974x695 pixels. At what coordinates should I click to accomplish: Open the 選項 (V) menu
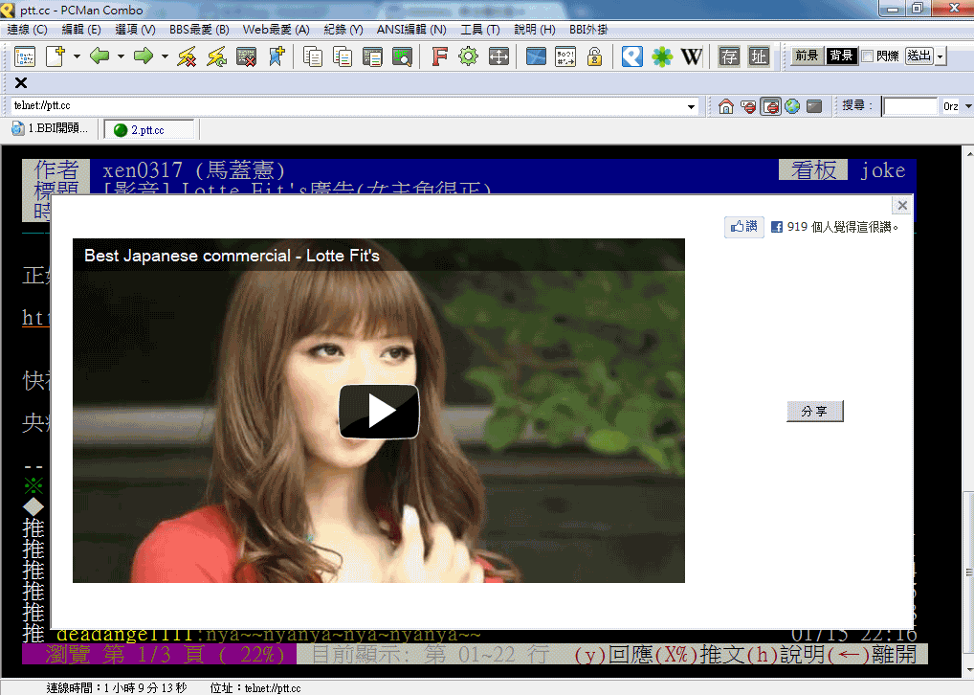pyautogui.click(x=136, y=30)
